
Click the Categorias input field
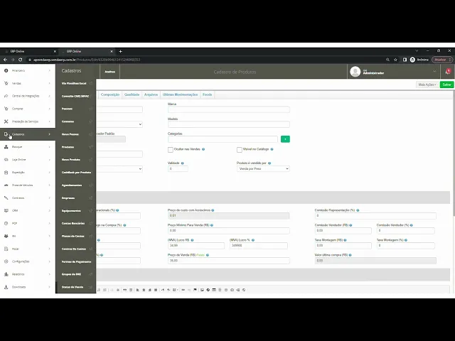(223, 139)
